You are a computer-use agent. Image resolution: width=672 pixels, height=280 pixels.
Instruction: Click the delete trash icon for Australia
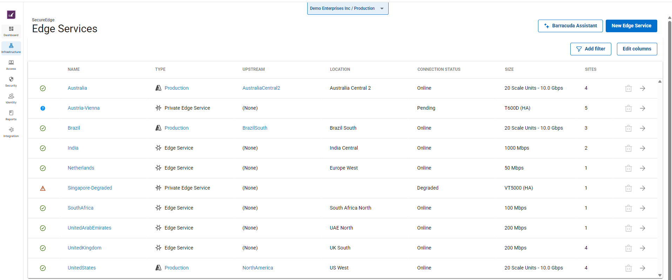click(628, 88)
